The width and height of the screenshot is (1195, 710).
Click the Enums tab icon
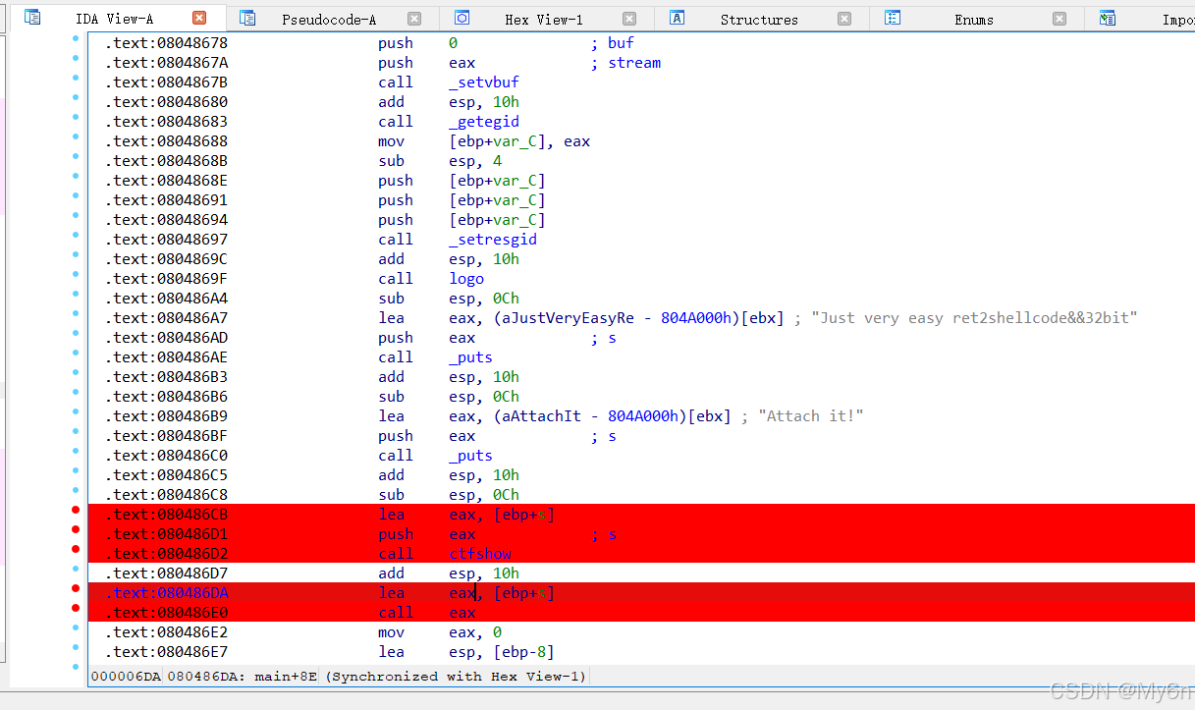tap(893, 18)
